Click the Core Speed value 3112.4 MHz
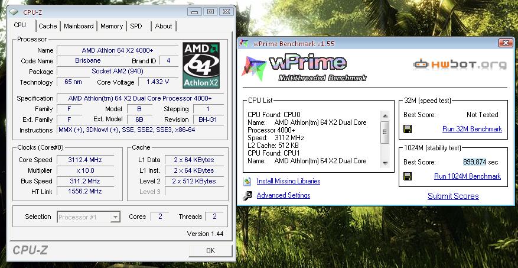The height and width of the screenshot is (268, 518). [85, 160]
